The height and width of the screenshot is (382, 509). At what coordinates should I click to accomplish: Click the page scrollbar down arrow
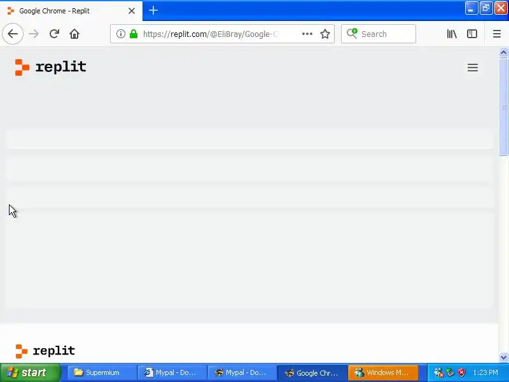point(503,357)
